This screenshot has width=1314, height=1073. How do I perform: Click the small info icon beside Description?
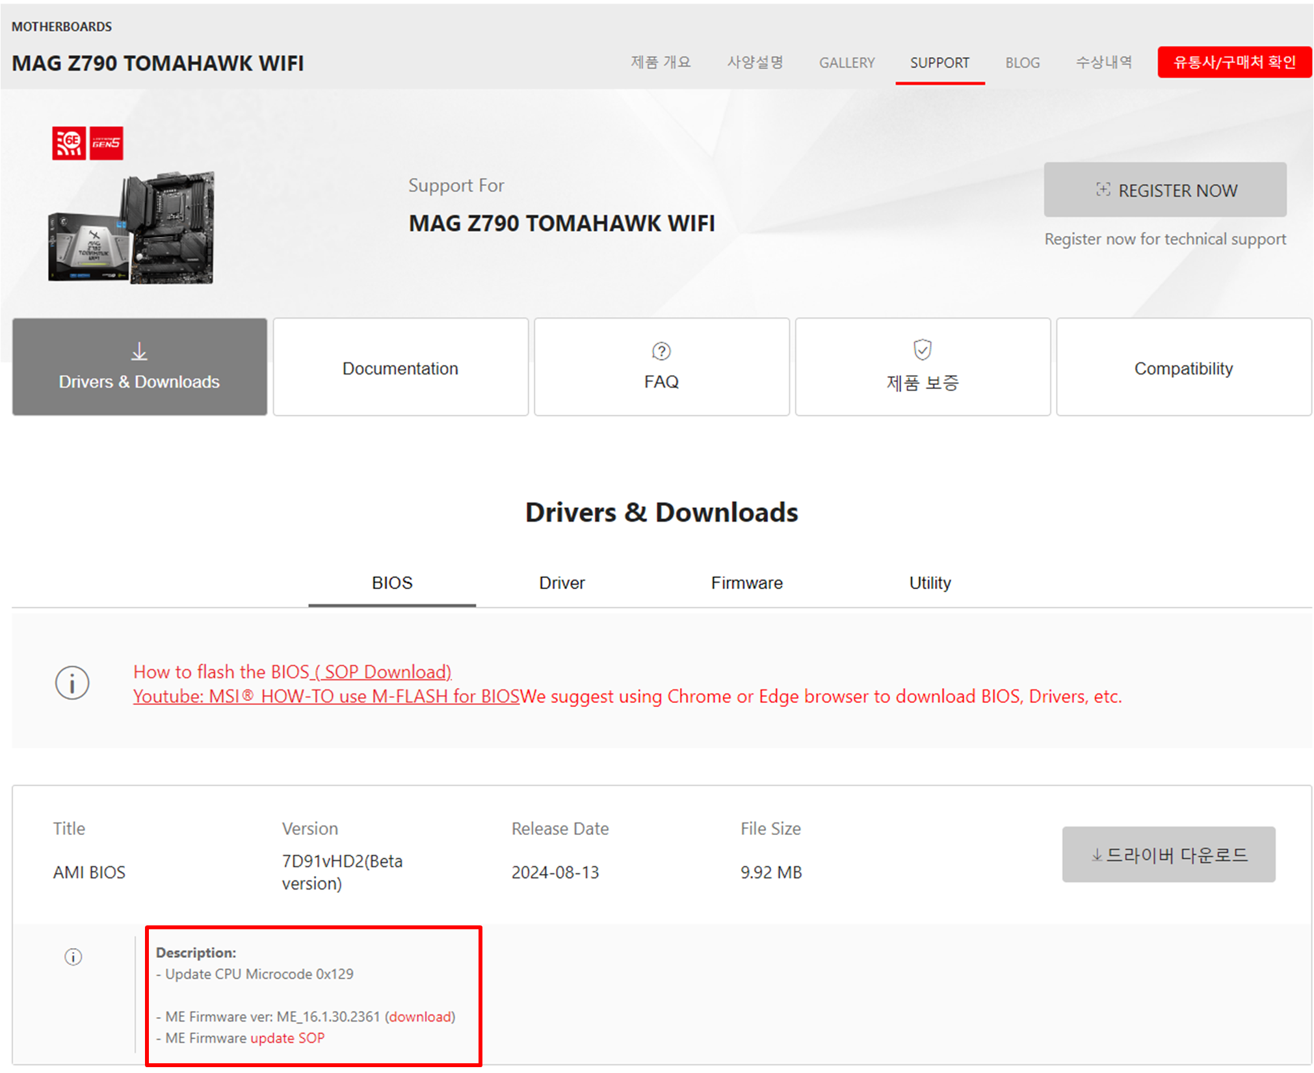point(73,957)
